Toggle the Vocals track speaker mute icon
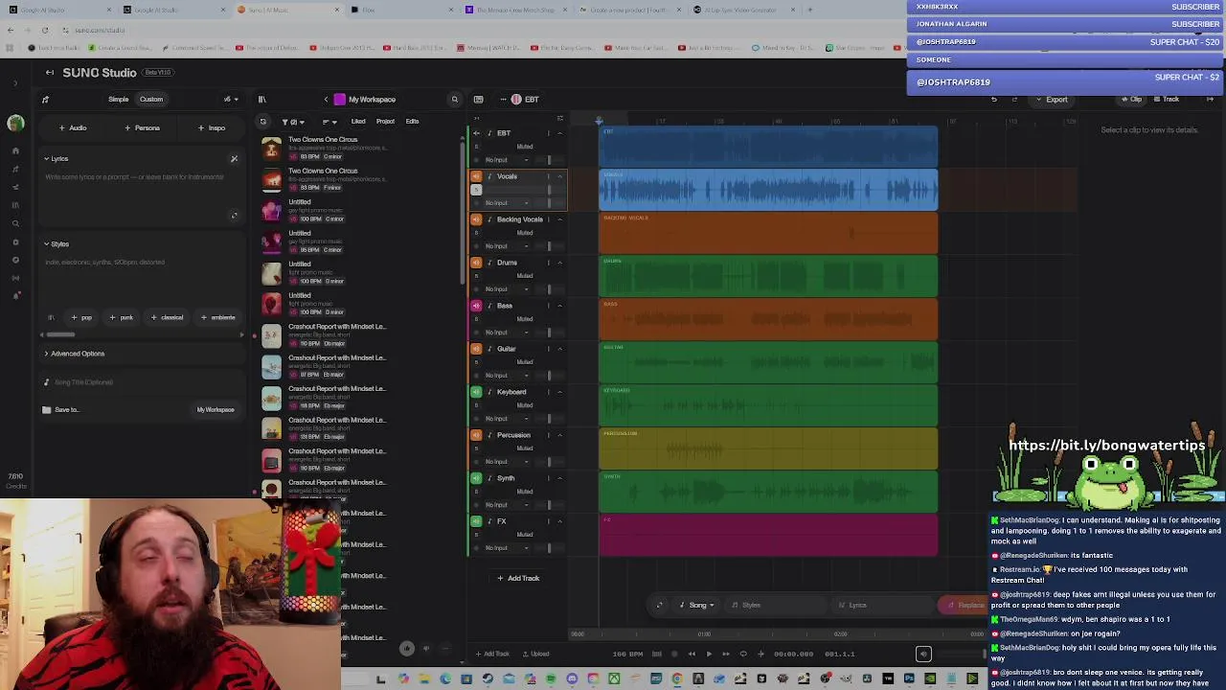This screenshot has height=690, width=1226. pos(476,176)
